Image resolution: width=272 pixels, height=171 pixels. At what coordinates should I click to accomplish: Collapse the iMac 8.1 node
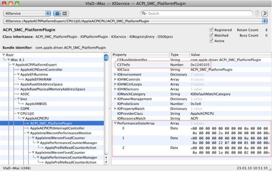pyautogui.click(x=8, y=60)
